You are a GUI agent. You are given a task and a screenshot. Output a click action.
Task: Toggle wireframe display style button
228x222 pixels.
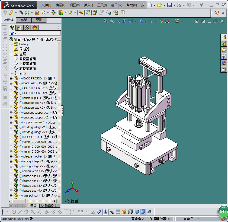coord(130,212)
